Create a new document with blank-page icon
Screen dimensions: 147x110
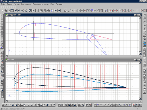(2, 11)
